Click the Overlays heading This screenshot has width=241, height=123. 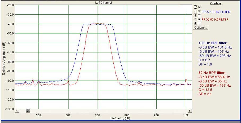coord(216,3)
